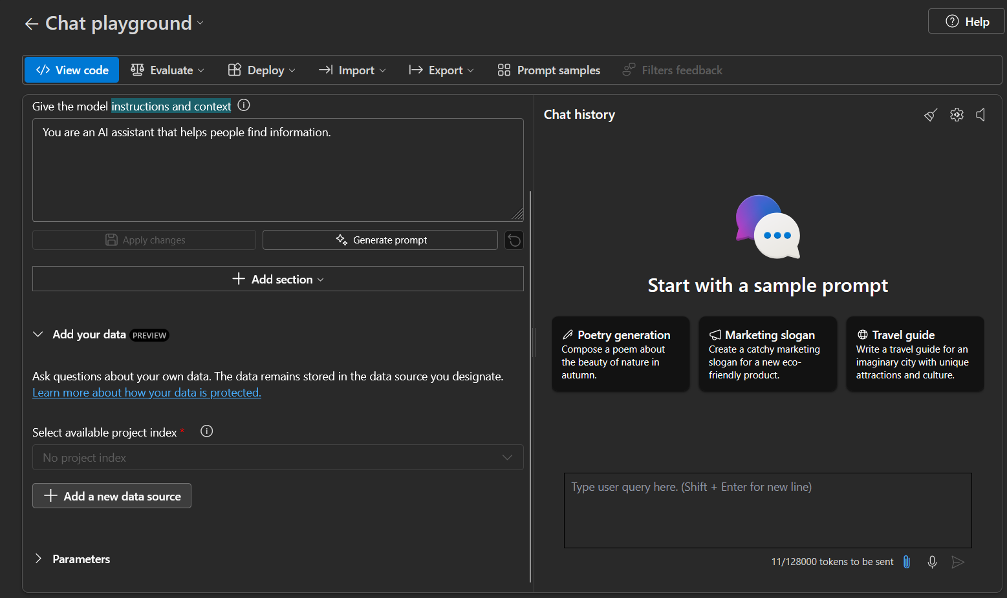Select the Poetry generation sample prompt

coord(620,354)
